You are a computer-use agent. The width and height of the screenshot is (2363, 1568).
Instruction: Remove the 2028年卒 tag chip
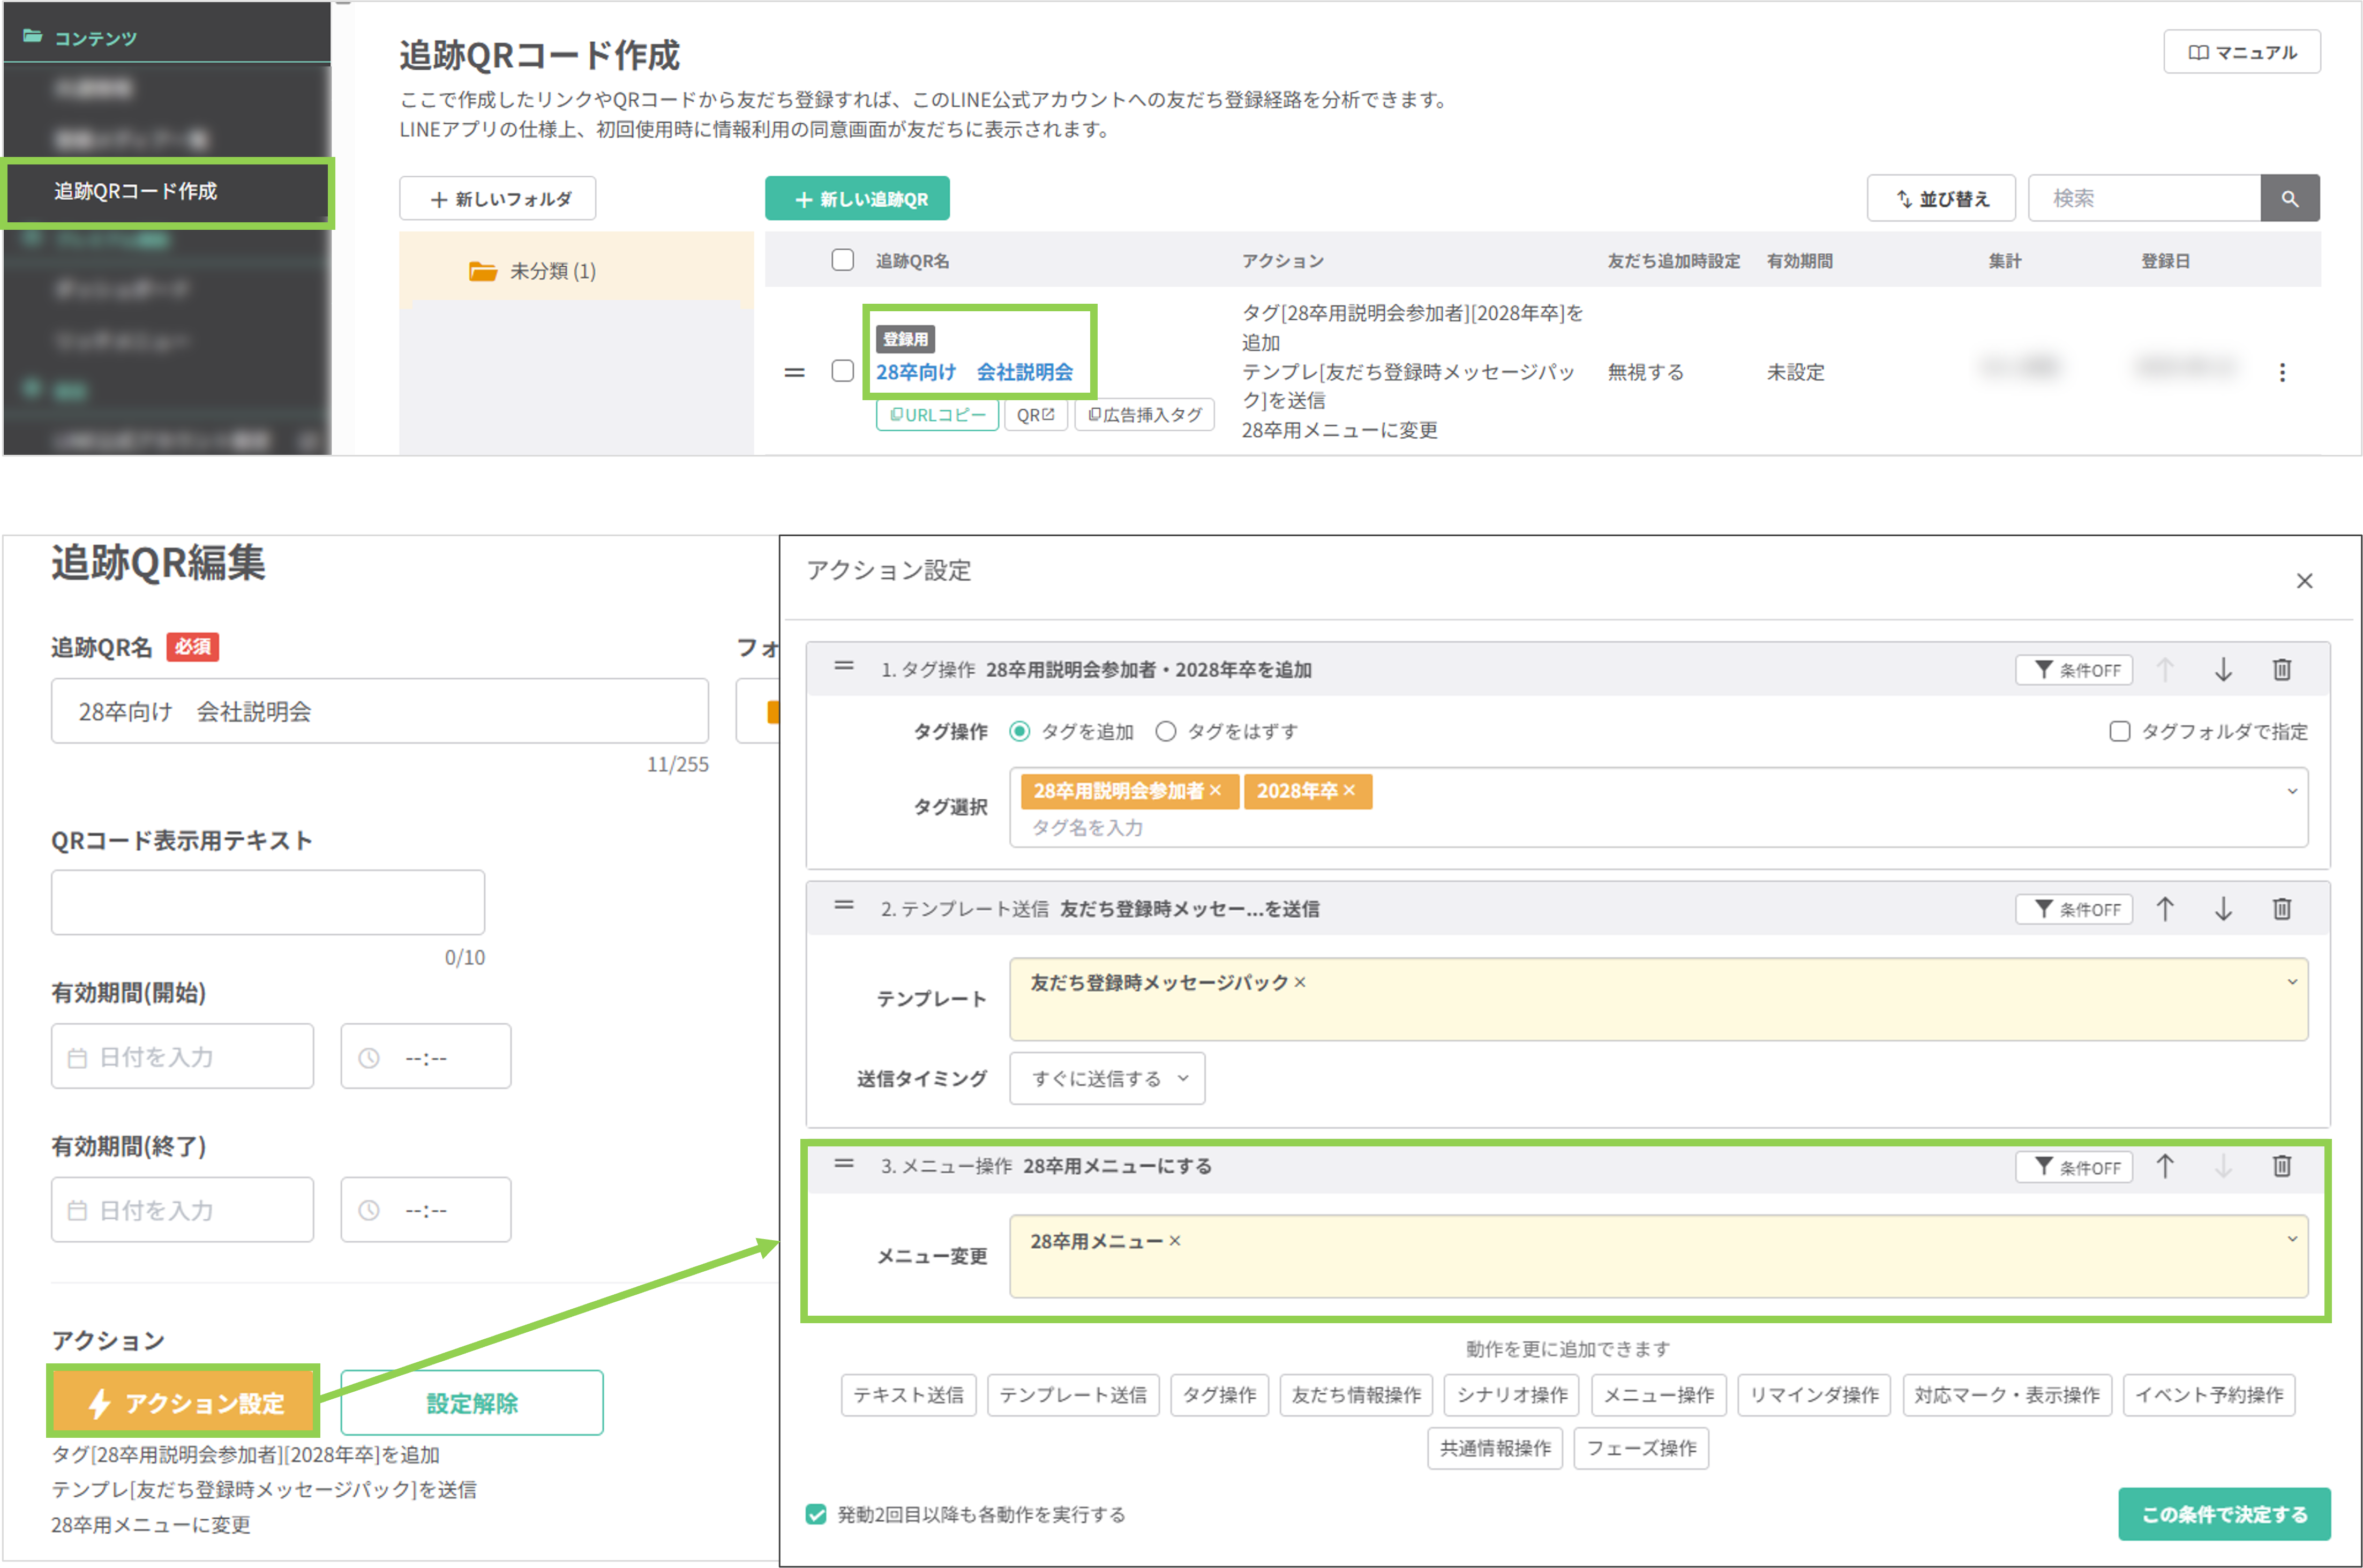(1350, 791)
